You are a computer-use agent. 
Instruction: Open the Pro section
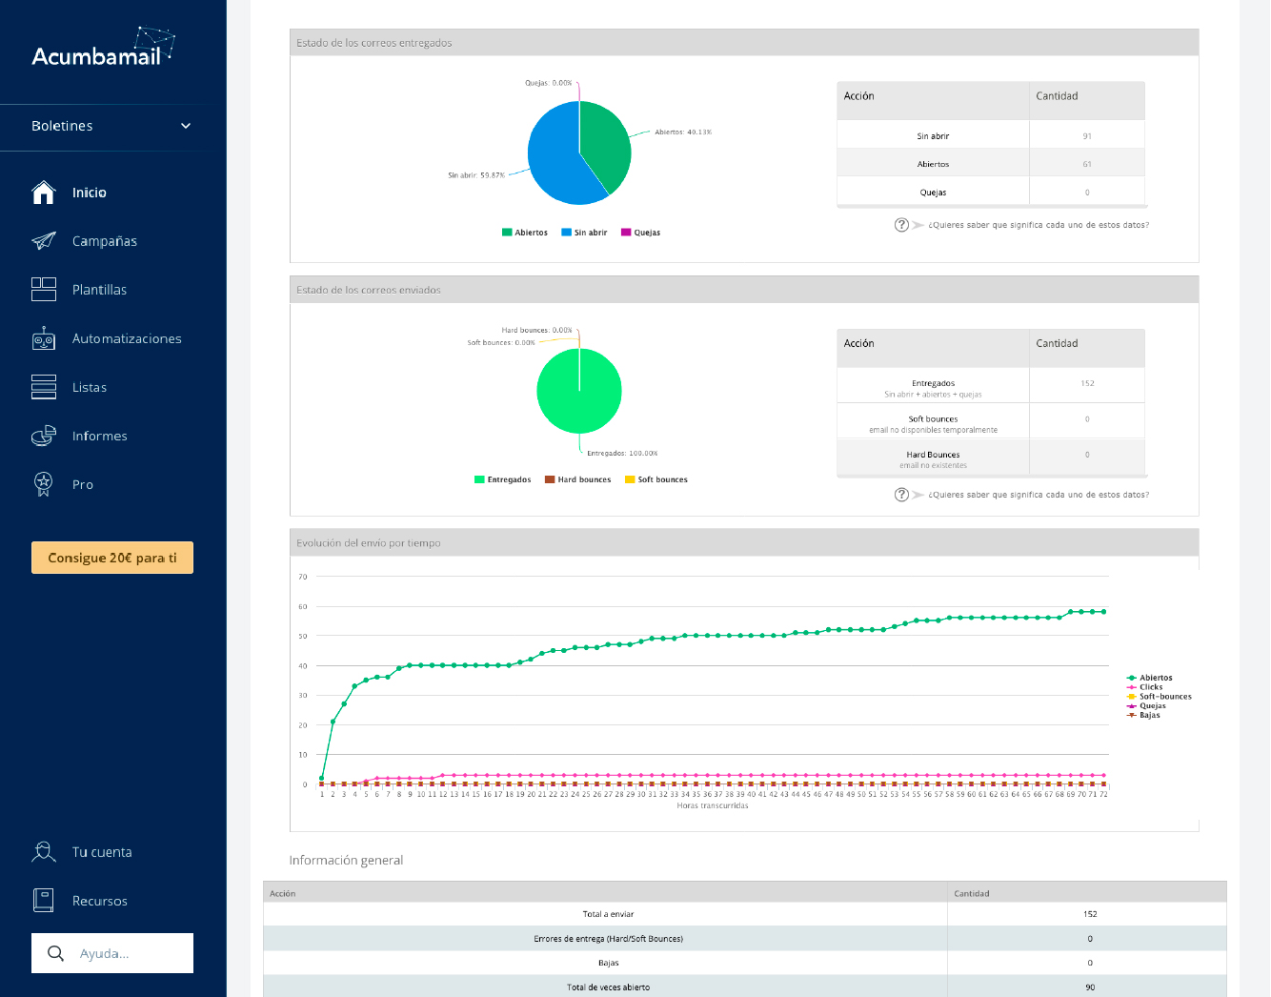[83, 484]
